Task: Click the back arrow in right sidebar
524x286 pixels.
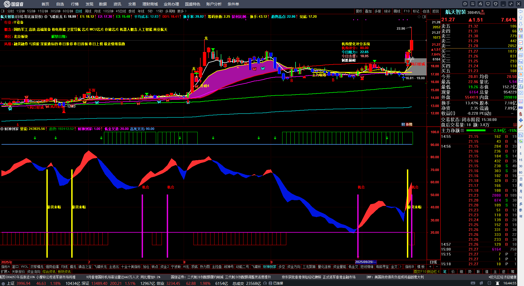Action: coord(521,11)
